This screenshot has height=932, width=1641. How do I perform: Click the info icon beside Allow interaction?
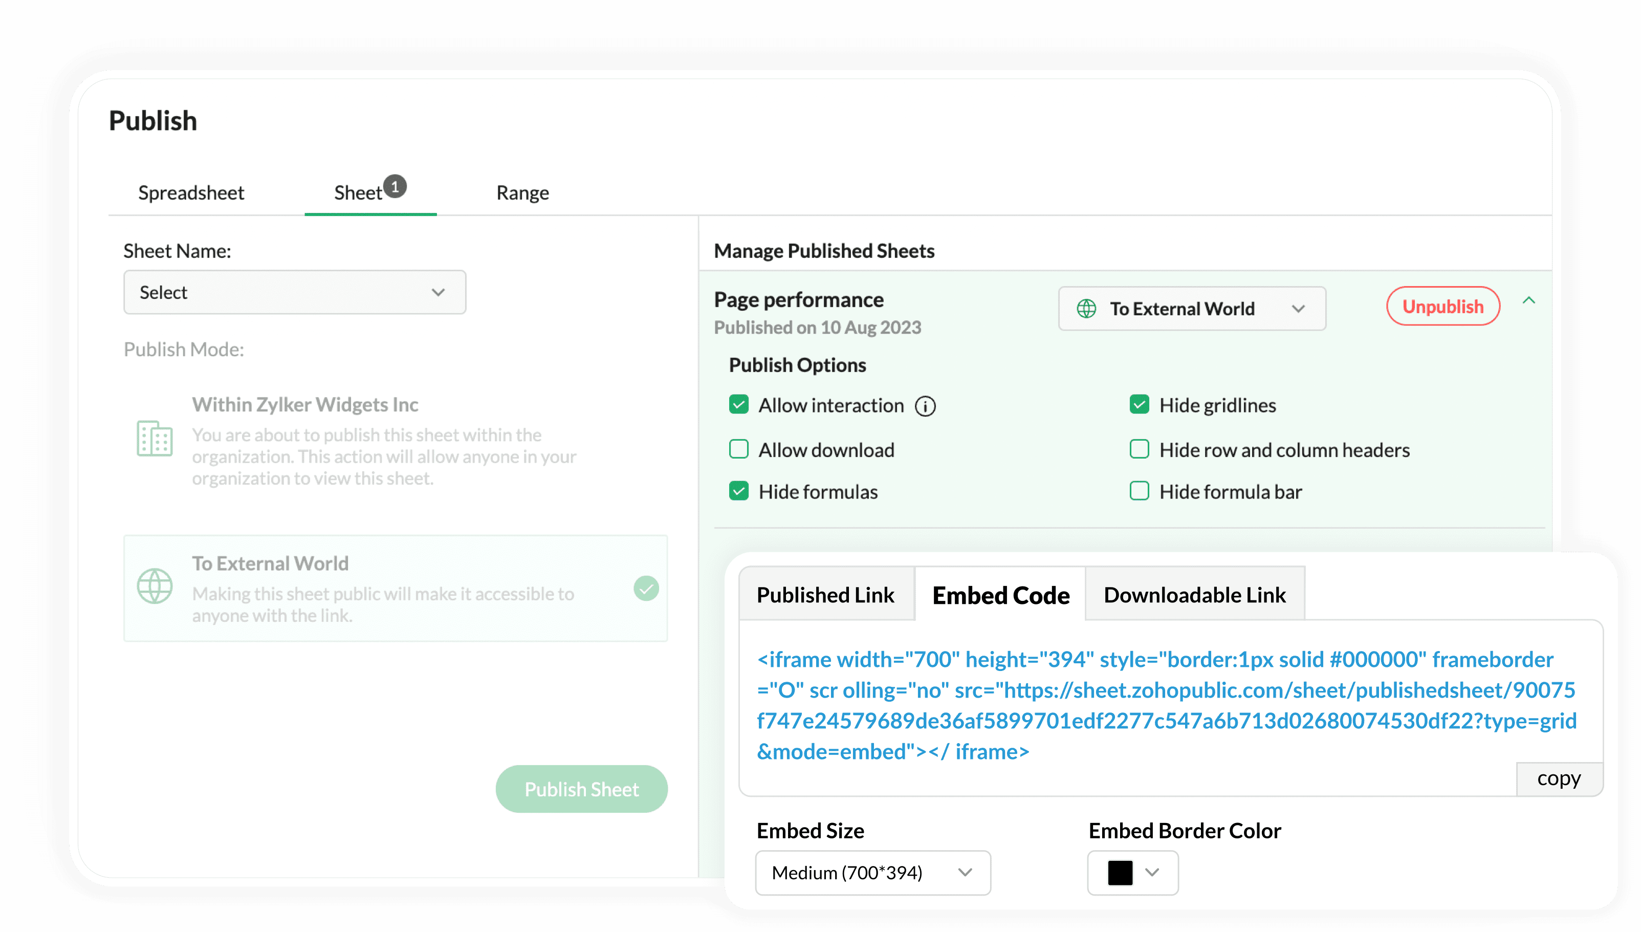pos(925,406)
